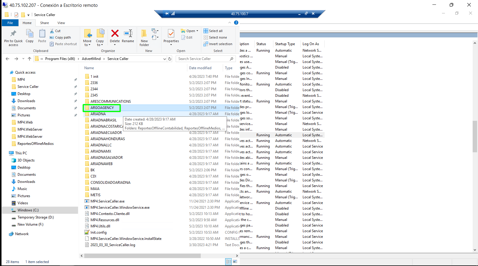478x266 pixels.
Task: Click Program Files (x86) in address path
Action: (x=60, y=59)
